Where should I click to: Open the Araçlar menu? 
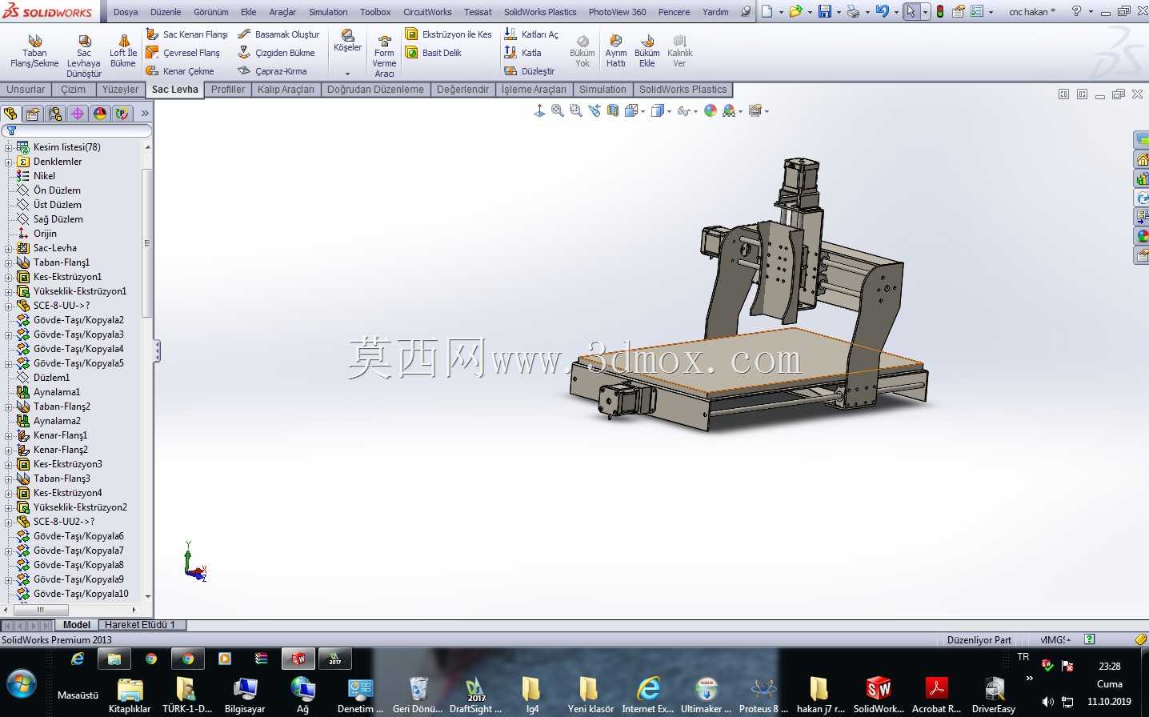coord(282,12)
